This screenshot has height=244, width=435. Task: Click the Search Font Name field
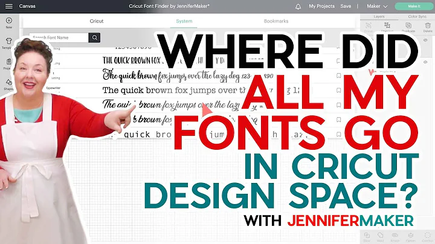[59, 37]
